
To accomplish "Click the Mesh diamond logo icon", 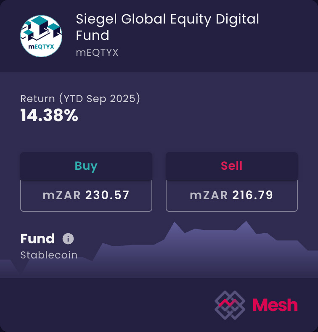I will pyautogui.click(x=230, y=305).
